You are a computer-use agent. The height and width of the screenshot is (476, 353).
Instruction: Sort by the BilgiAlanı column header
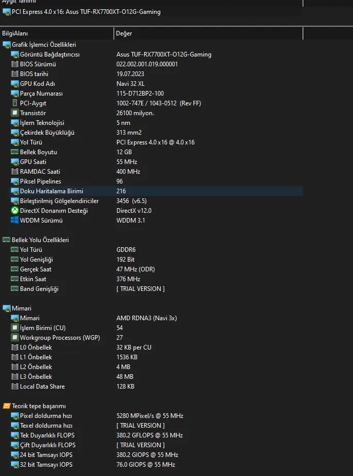(57, 33)
